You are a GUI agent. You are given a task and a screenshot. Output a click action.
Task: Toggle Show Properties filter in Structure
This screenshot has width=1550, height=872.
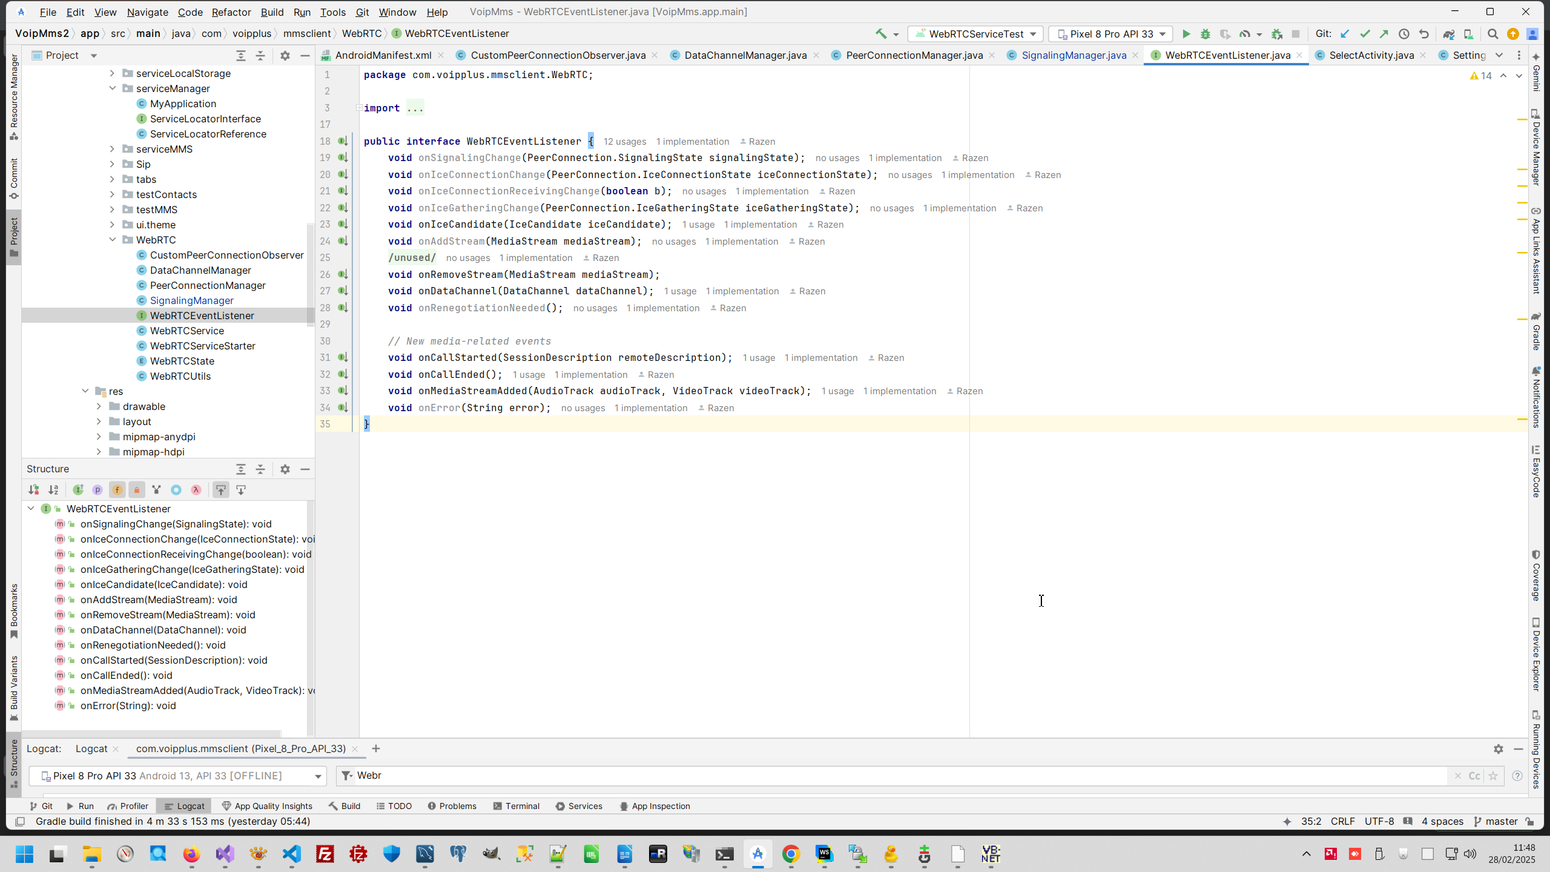pos(97,490)
